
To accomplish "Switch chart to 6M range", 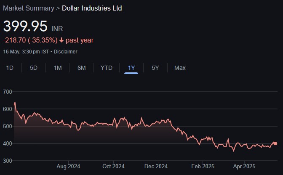I will [x=82, y=68].
